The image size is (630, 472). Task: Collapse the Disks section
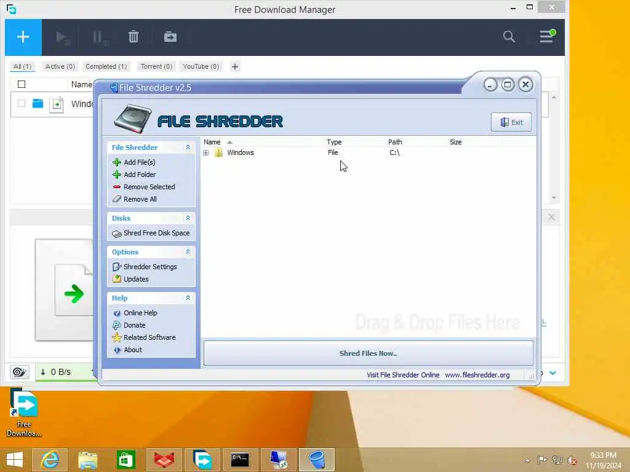[x=188, y=218]
